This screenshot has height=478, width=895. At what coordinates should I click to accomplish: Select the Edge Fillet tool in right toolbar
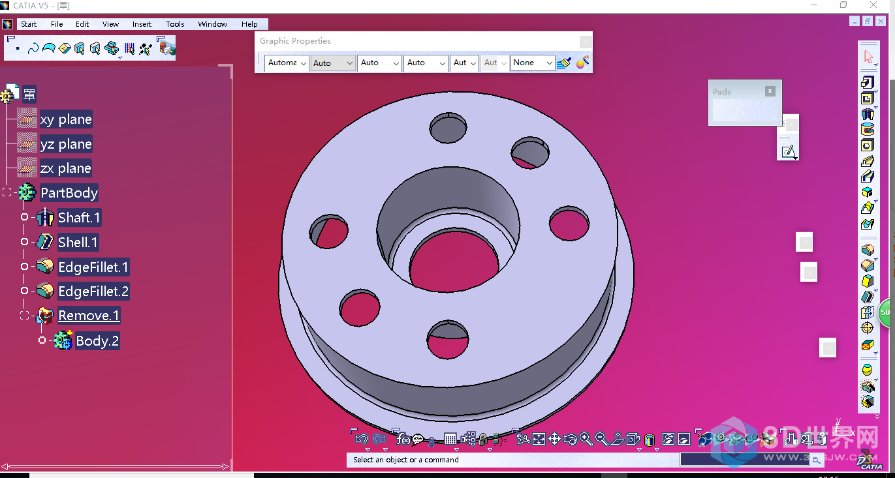coord(868,250)
